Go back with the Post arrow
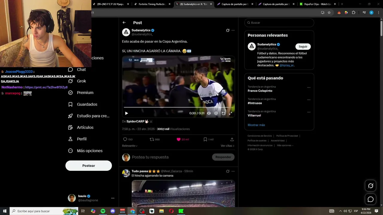 (x=124, y=23)
